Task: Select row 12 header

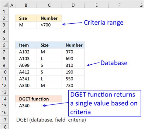Action: [x=4, y=86]
